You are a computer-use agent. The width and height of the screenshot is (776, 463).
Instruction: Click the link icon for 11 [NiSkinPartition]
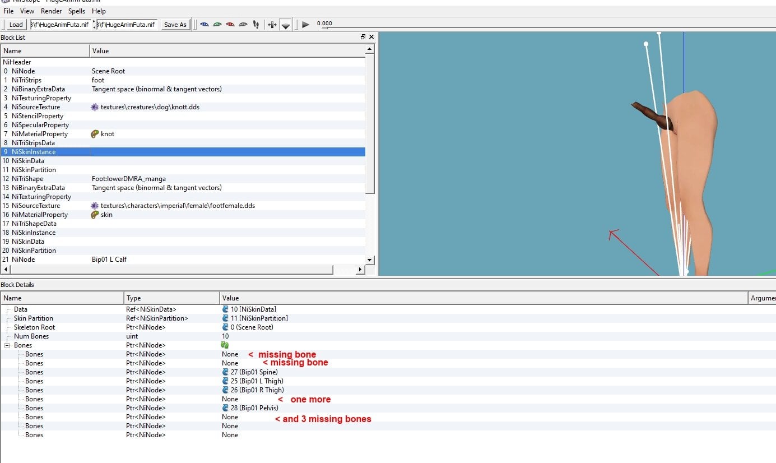coord(225,318)
